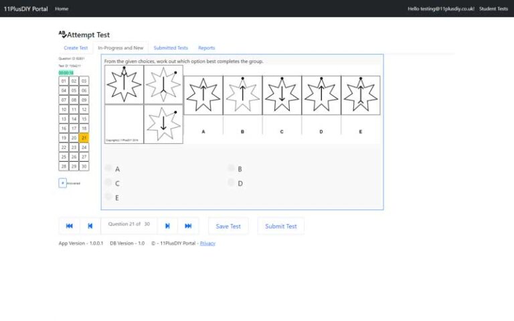Jump to question 21 in grid
514x321 pixels.
coord(84,138)
